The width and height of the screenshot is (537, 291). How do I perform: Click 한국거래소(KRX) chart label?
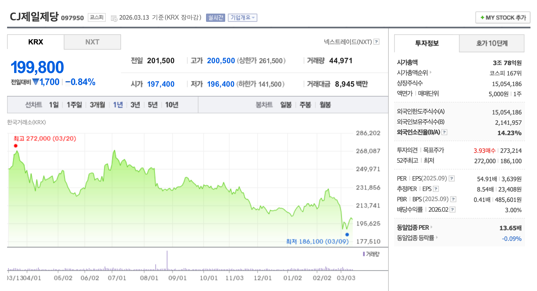click(x=26, y=122)
